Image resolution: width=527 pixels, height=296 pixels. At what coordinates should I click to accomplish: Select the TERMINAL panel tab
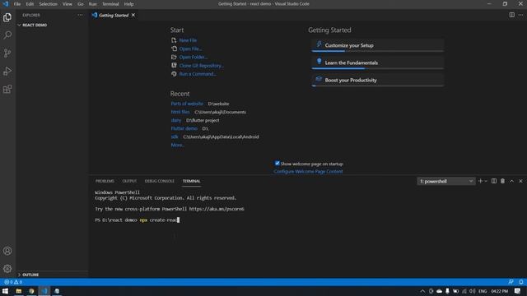pos(192,181)
